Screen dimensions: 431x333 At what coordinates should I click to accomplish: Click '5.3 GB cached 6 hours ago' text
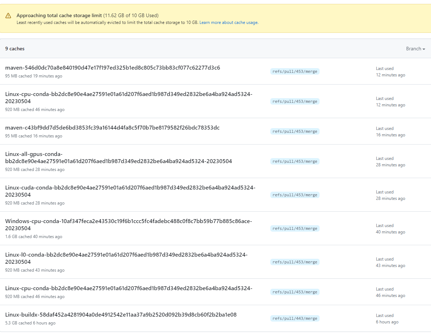click(x=30, y=323)
